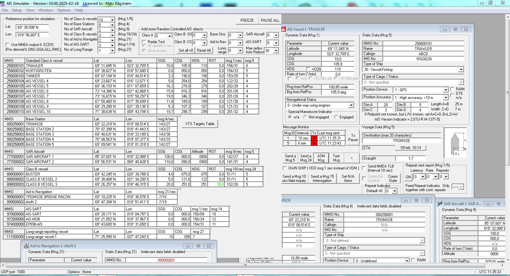
Task: Minimize the SAR Aircraft 1 window
Action: [x=488, y=204]
